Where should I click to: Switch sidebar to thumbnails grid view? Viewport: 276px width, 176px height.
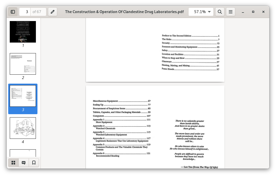[13, 163]
